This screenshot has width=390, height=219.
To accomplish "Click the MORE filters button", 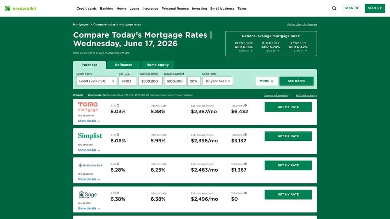I will tap(266, 81).
